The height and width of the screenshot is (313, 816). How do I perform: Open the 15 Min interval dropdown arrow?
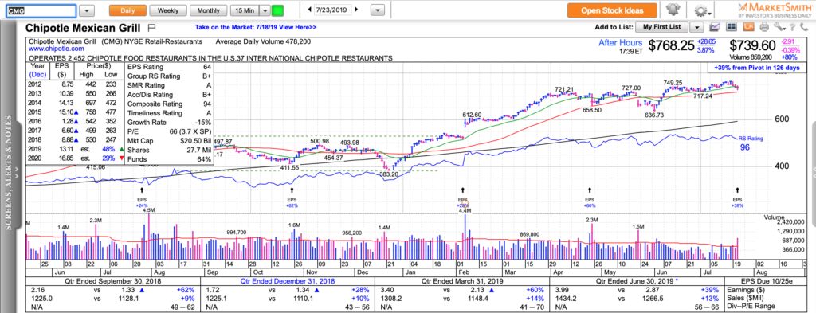pyautogui.click(x=265, y=10)
